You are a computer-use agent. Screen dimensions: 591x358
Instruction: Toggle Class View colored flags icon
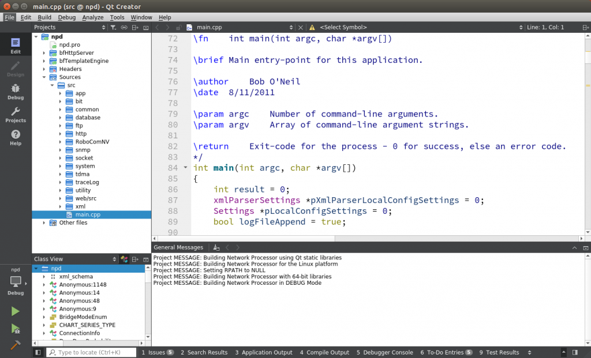click(125, 259)
